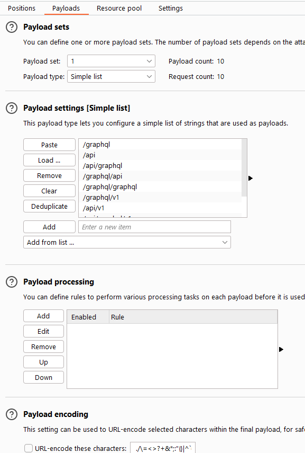This screenshot has height=453, width=305.
Task: Open help icon for Payload encoding
Action: (x=12, y=414)
